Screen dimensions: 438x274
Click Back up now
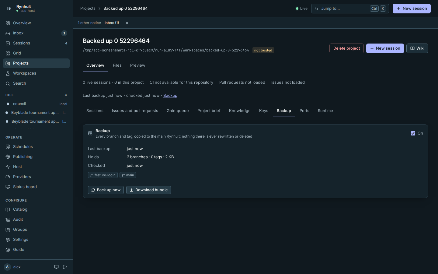point(106,190)
